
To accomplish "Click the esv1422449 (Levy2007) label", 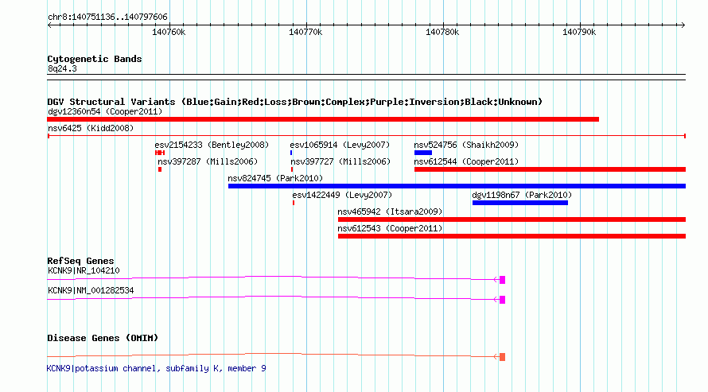I will [x=342, y=195].
